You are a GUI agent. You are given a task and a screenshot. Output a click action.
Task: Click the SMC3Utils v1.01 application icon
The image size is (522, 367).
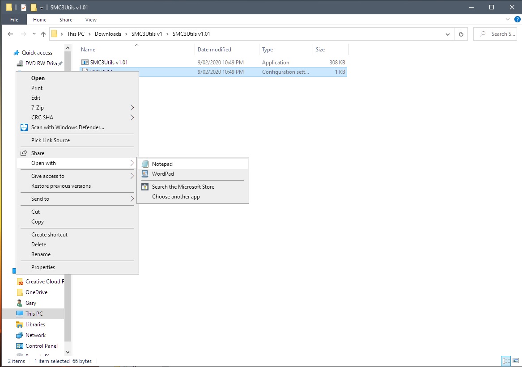(85, 62)
